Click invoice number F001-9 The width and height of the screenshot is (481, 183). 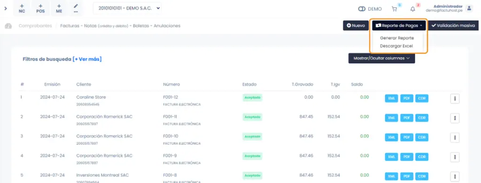click(x=170, y=156)
